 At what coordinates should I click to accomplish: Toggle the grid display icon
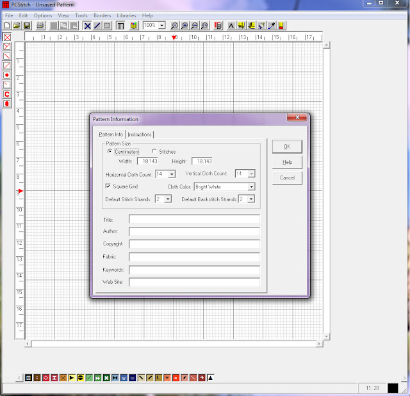point(120,26)
